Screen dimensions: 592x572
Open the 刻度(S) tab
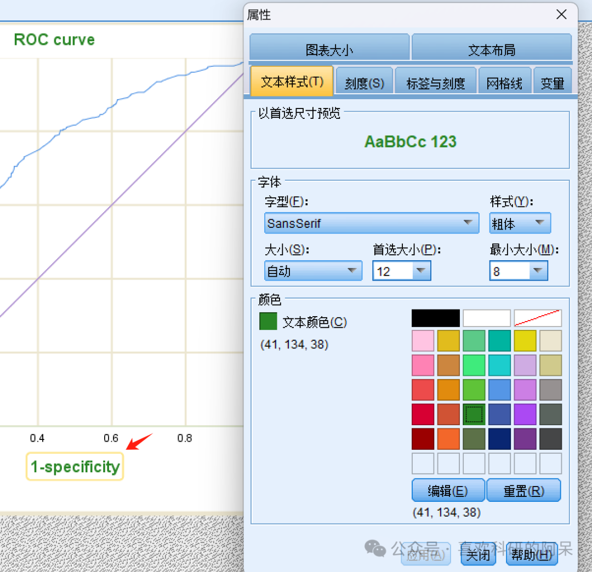pyautogui.click(x=365, y=82)
